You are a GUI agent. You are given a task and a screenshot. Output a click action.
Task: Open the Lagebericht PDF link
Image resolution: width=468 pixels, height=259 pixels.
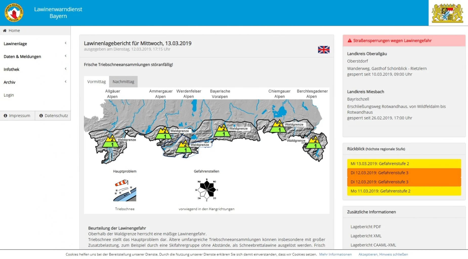366,227
